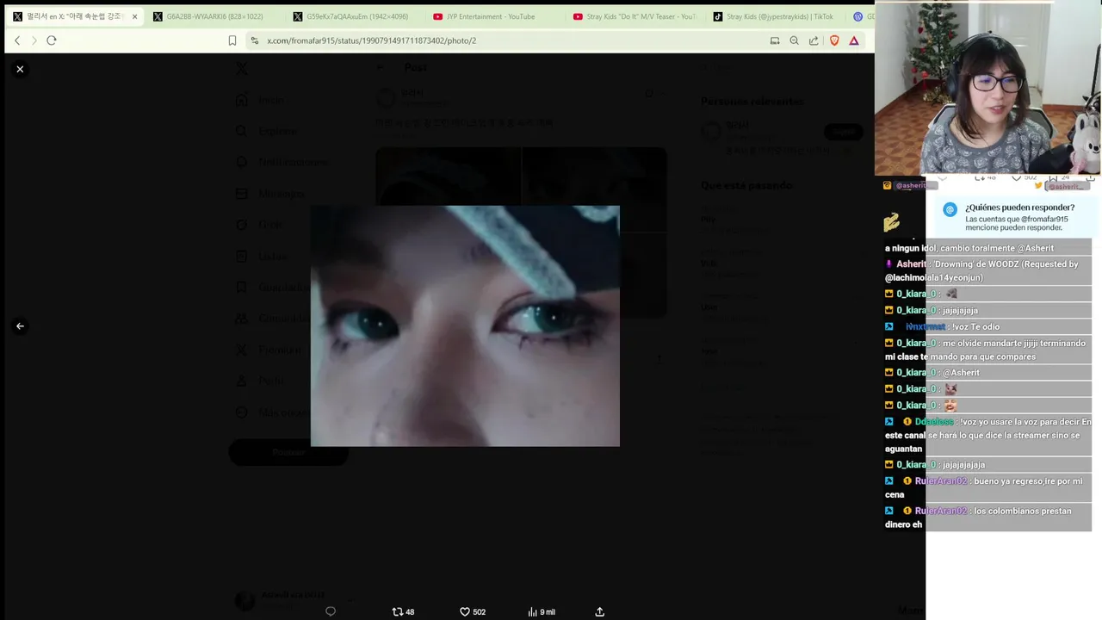Screen dimensions: 1102x620
Task: Click text '¿Quiénes pueden responder?'
Action: (1019, 208)
